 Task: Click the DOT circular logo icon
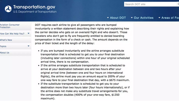click(x=8, y=9)
